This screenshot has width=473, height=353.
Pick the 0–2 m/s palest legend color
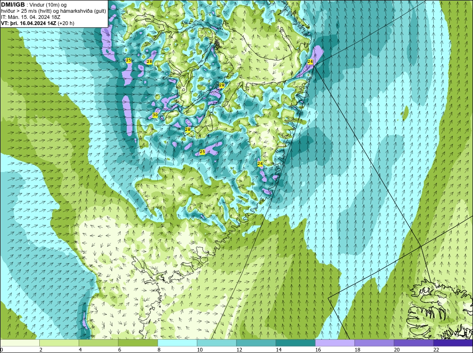pyautogui.click(x=20, y=343)
